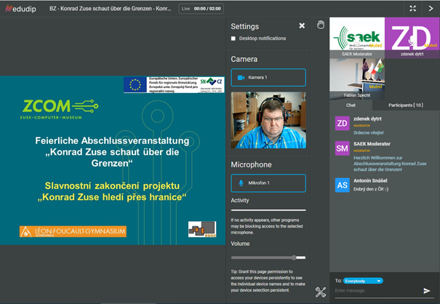The height and width of the screenshot is (304, 440).
Task: Close the Settings panel
Action: (302, 26)
